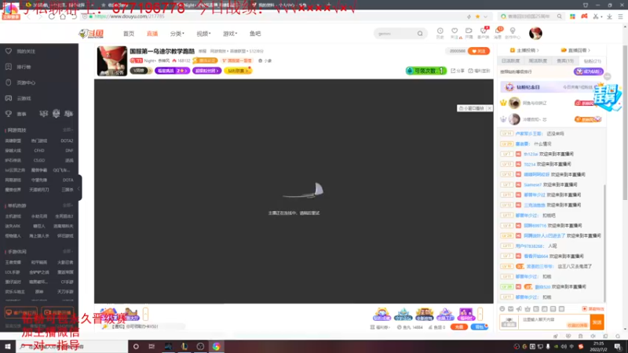Viewport: 628px width, 353px height.
Task: Select DNF in sidebar game list
Action: click(69, 151)
